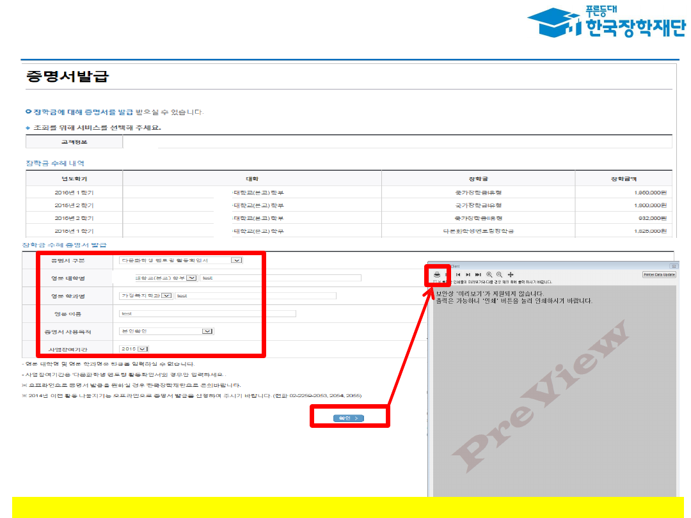The height and width of the screenshot is (518, 691).
Task: Click the Printer Data Update button
Action: (x=659, y=274)
